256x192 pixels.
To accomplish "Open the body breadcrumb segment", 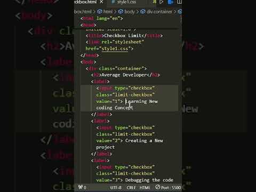I will tap(130, 12).
